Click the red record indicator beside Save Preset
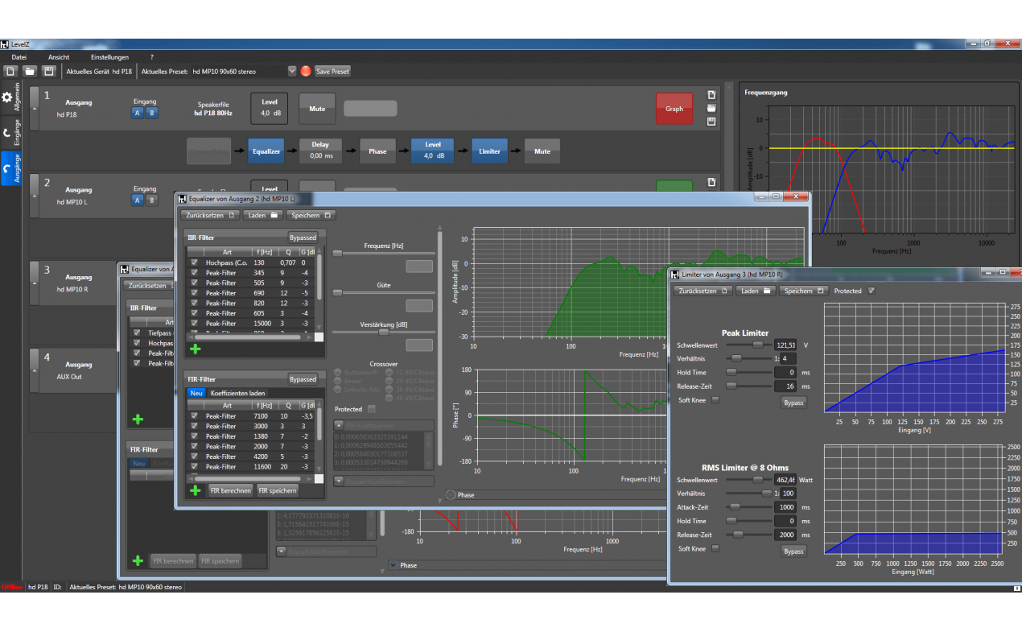 (306, 72)
